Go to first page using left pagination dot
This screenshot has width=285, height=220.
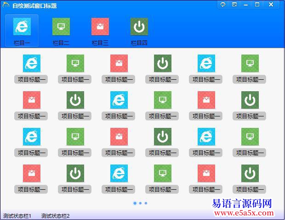click(135, 203)
